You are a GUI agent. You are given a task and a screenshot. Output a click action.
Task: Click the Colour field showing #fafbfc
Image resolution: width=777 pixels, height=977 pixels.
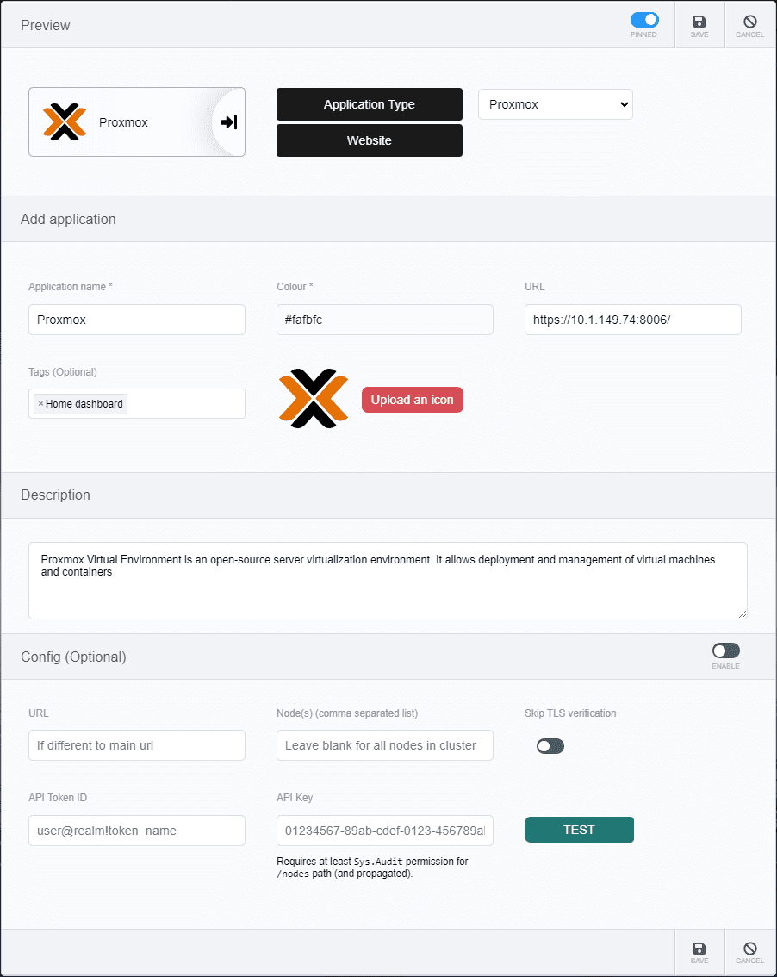click(x=384, y=320)
